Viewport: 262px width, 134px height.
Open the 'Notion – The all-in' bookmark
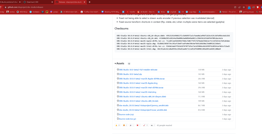tap(228, 12)
